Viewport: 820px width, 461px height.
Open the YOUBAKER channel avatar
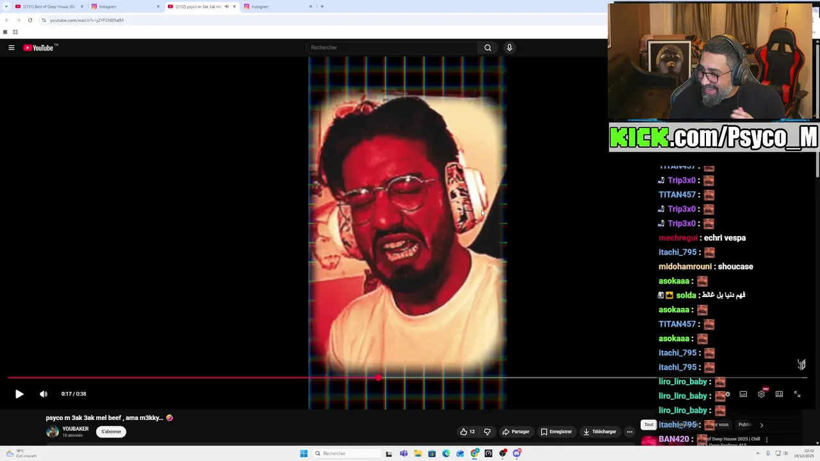pos(53,432)
